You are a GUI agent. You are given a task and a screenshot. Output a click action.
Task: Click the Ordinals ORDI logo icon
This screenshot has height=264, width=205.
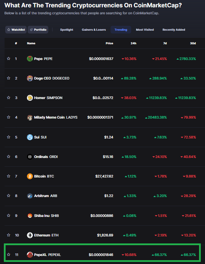point(30,157)
